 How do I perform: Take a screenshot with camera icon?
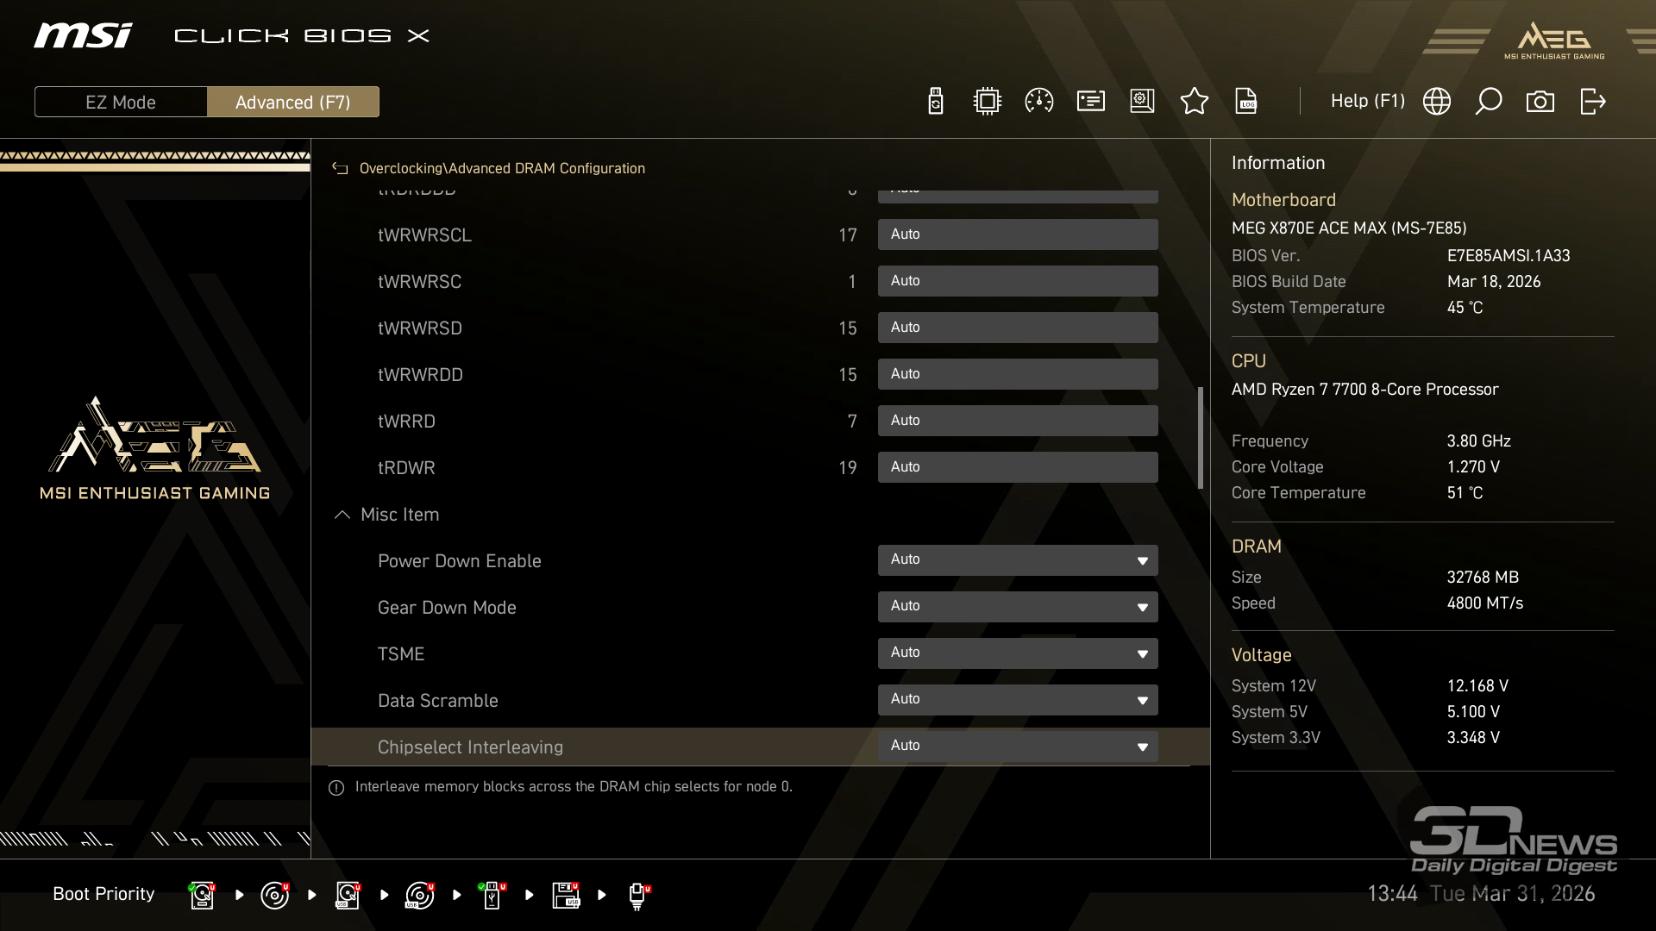1540,102
